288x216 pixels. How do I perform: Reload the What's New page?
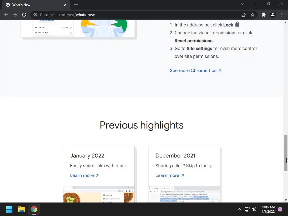click(x=24, y=15)
